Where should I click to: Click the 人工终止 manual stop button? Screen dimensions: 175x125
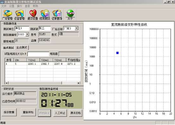(60, 113)
